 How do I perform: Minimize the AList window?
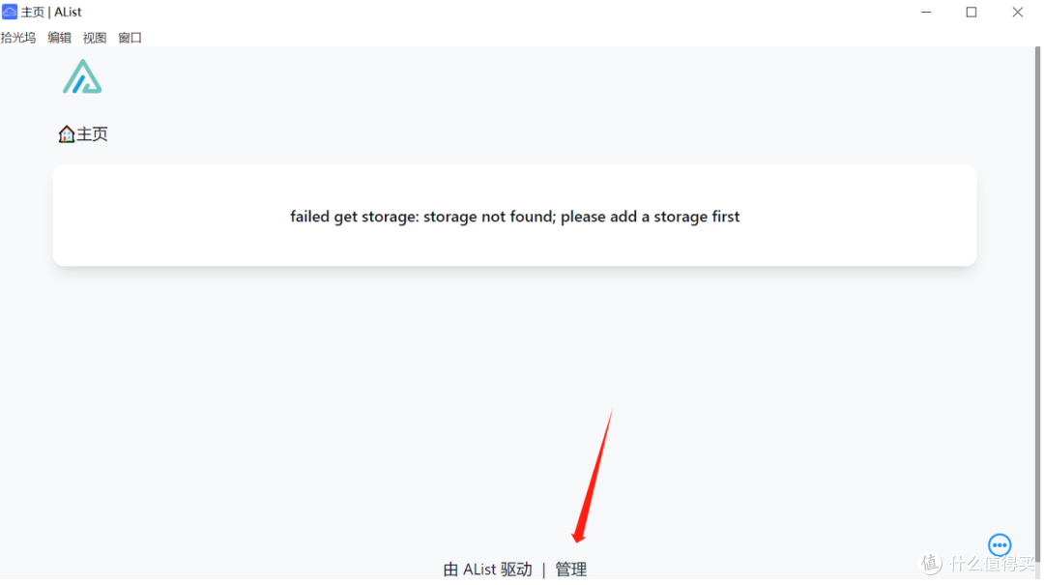pyautogui.click(x=925, y=12)
